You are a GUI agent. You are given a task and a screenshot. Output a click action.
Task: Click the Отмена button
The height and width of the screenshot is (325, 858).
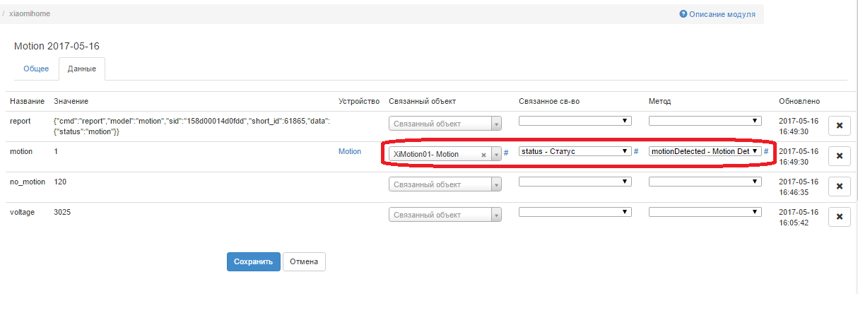[304, 261]
